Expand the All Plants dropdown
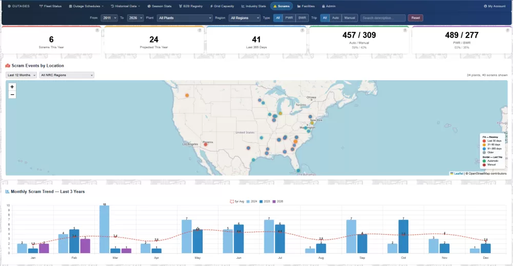 coord(185,18)
